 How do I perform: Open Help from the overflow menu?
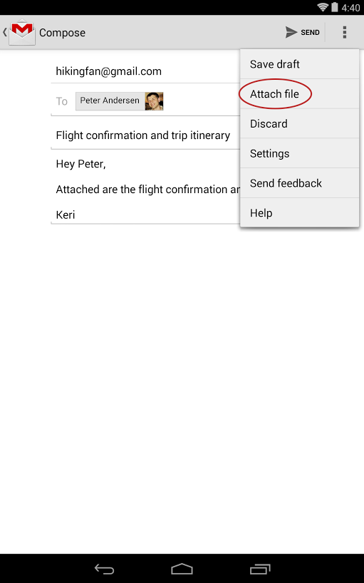[299, 212]
